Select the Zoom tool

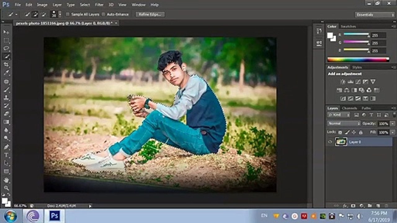coord(6,188)
